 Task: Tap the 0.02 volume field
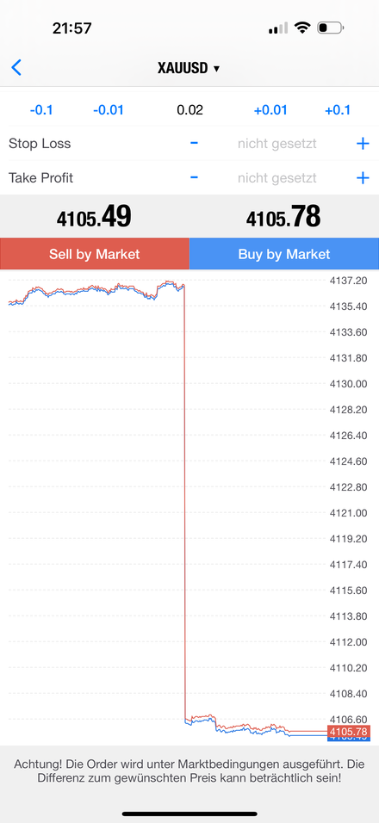click(x=189, y=110)
